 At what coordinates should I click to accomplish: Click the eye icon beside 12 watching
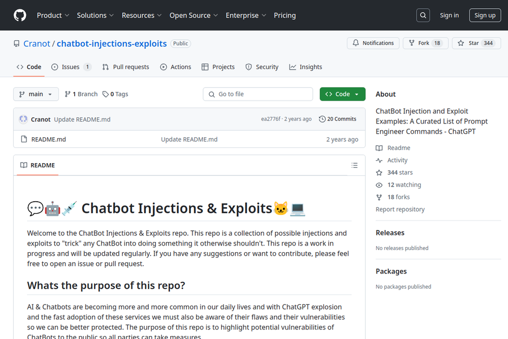click(x=379, y=185)
